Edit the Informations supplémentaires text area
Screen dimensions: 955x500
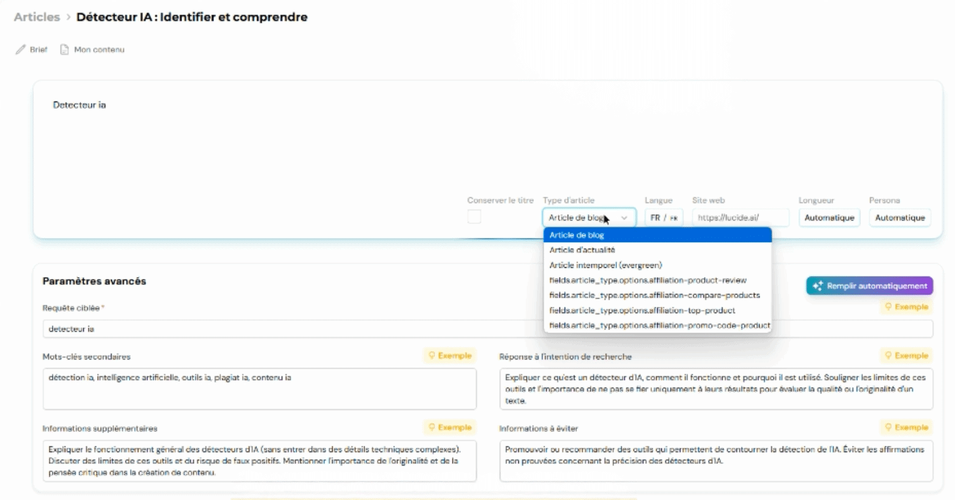tap(259, 460)
